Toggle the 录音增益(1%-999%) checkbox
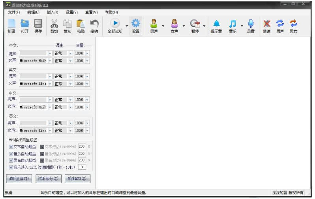This screenshot has height=199, width=315. [x=42, y=160]
